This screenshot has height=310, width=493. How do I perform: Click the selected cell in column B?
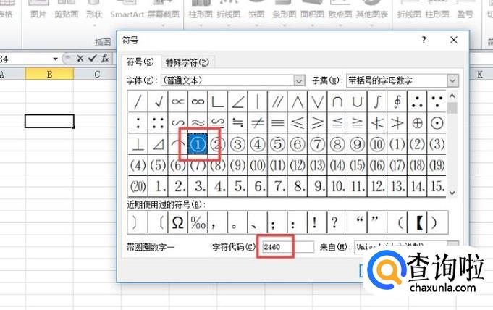point(49,121)
